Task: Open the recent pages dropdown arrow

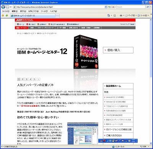Action: click(11, 7)
